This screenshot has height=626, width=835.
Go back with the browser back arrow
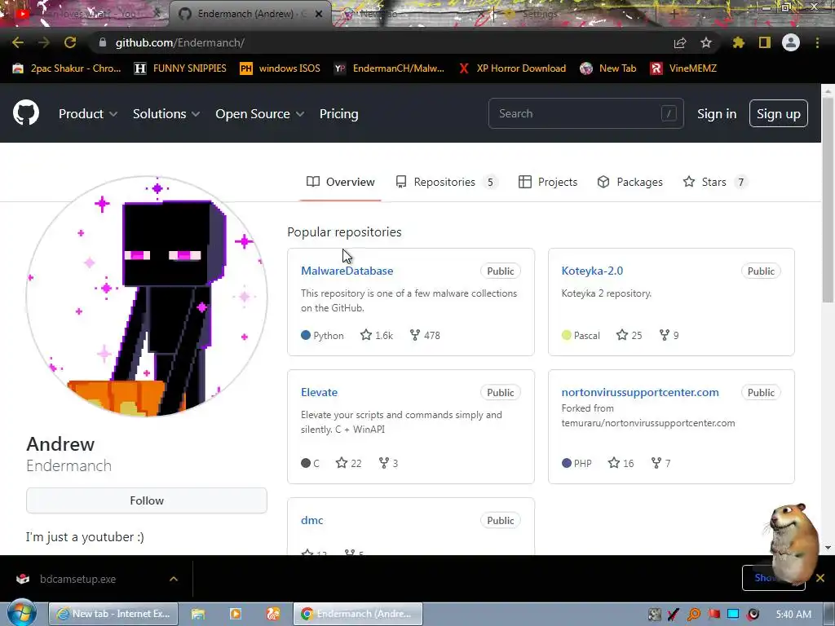click(x=18, y=42)
